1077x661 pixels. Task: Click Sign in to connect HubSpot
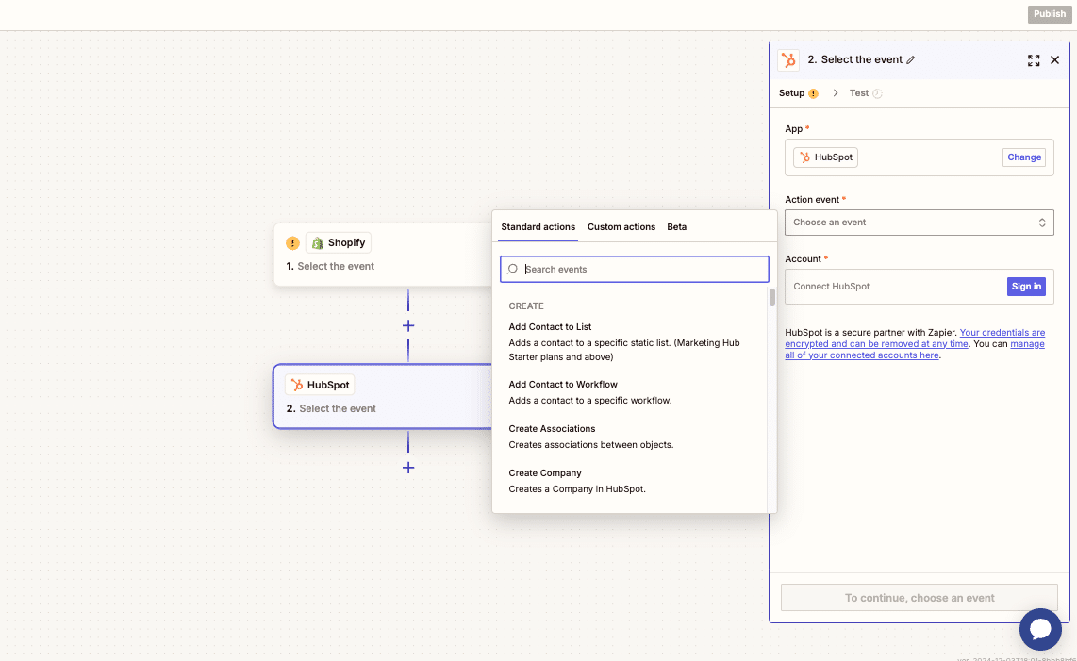[1026, 287]
